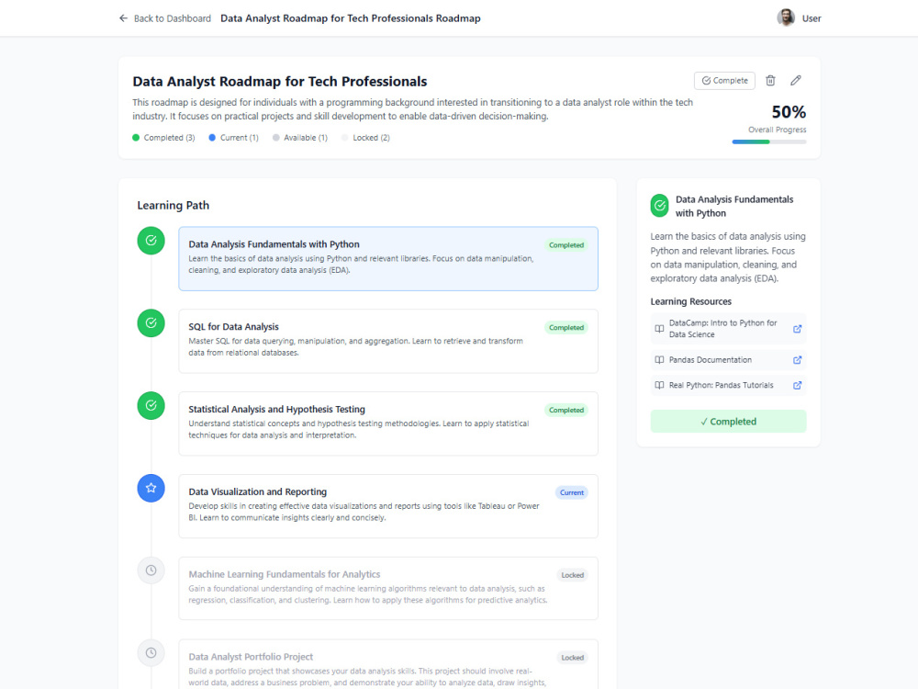Viewport: 918px width, 689px height.
Task: Click the Available (1) legend entry
Action: (x=300, y=138)
